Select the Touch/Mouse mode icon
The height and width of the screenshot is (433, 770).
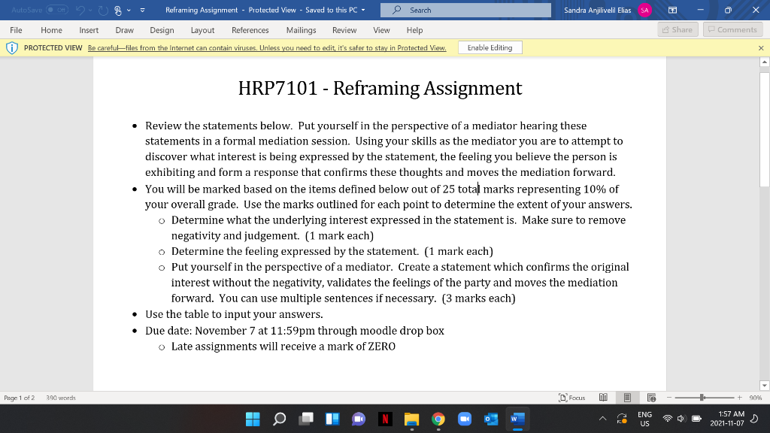[118, 11]
